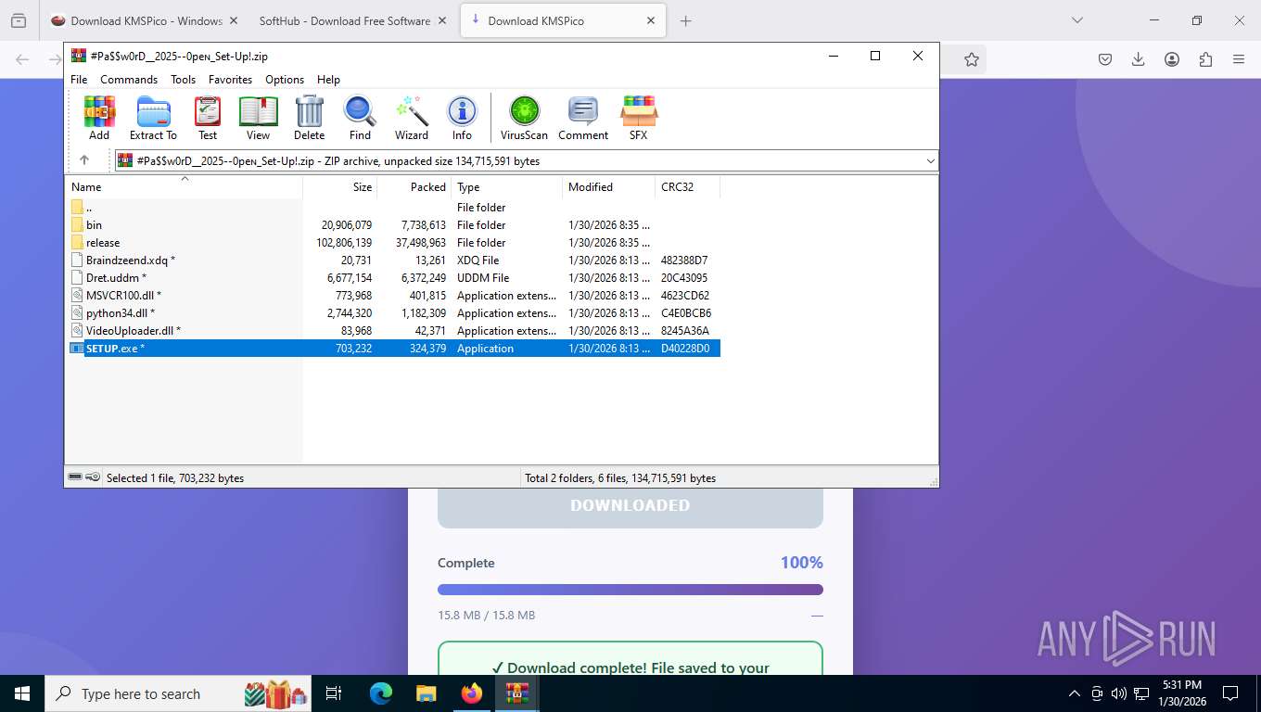This screenshot has width=1261, height=712.
Task: Open the Options menu
Action: coord(285,80)
